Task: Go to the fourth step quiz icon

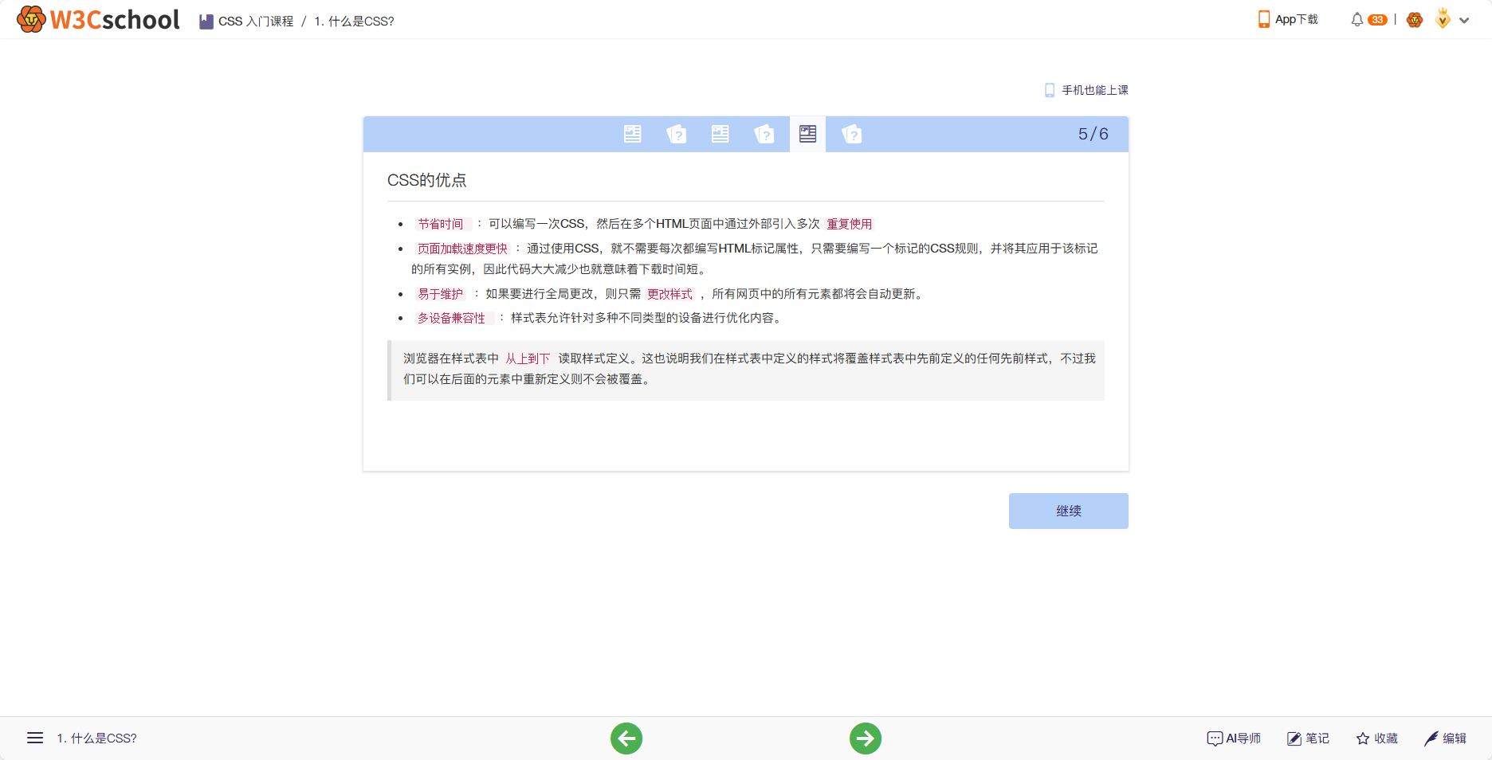Action: pos(764,134)
